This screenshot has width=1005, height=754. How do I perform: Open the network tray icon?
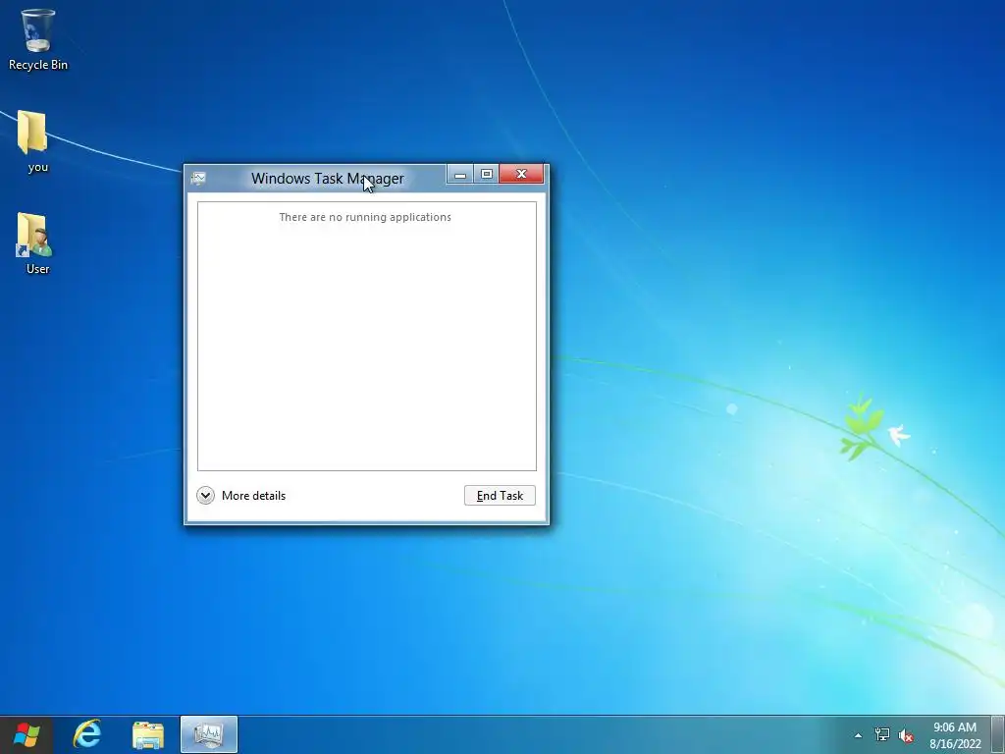point(882,734)
